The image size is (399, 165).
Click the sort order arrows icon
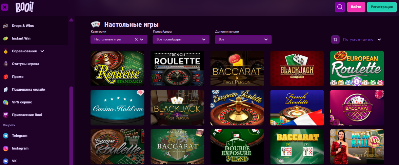click(x=335, y=39)
